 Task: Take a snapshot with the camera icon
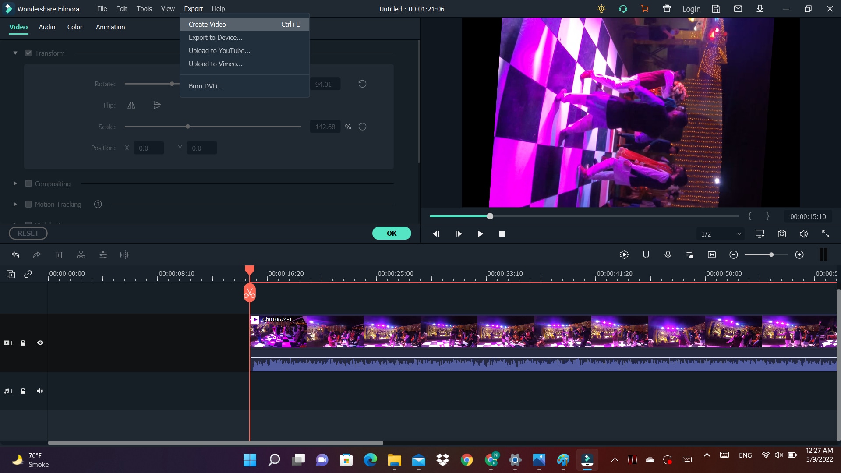(782, 234)
